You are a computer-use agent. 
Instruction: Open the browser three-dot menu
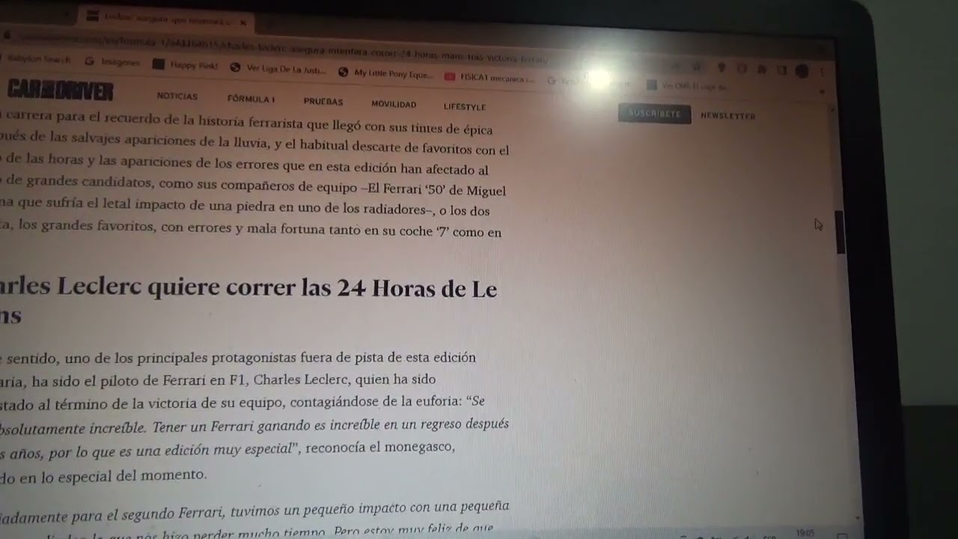[823, 73]
